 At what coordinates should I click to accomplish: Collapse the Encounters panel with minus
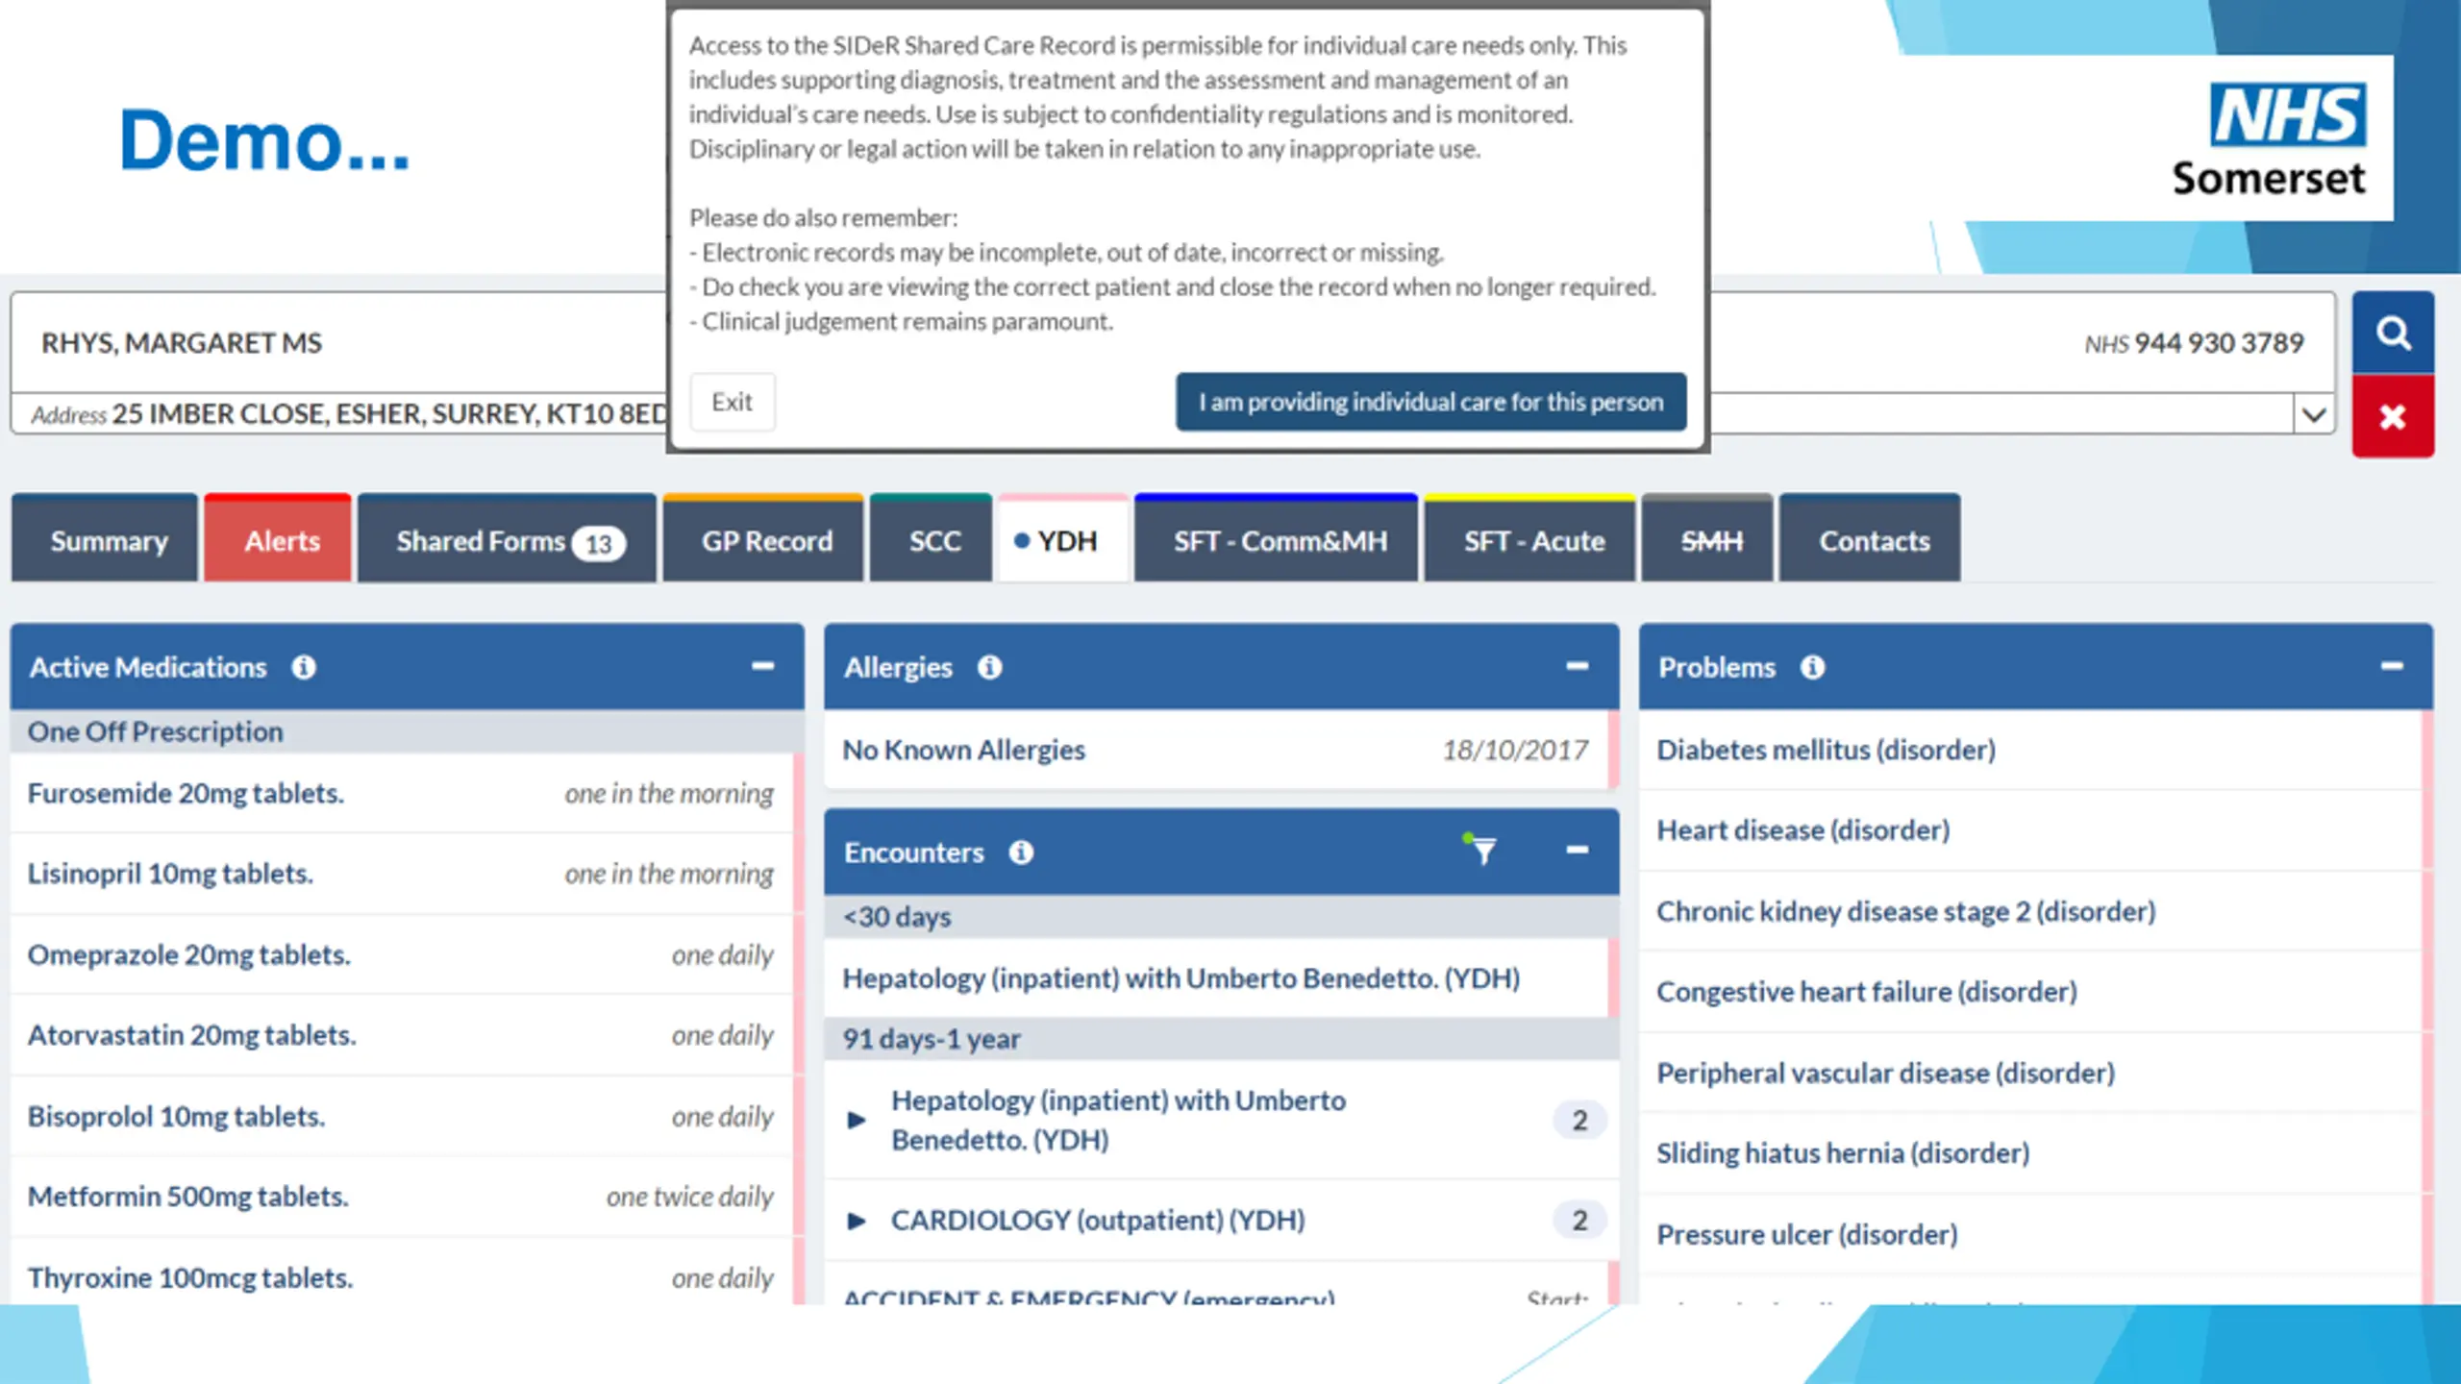point(1577,851)
